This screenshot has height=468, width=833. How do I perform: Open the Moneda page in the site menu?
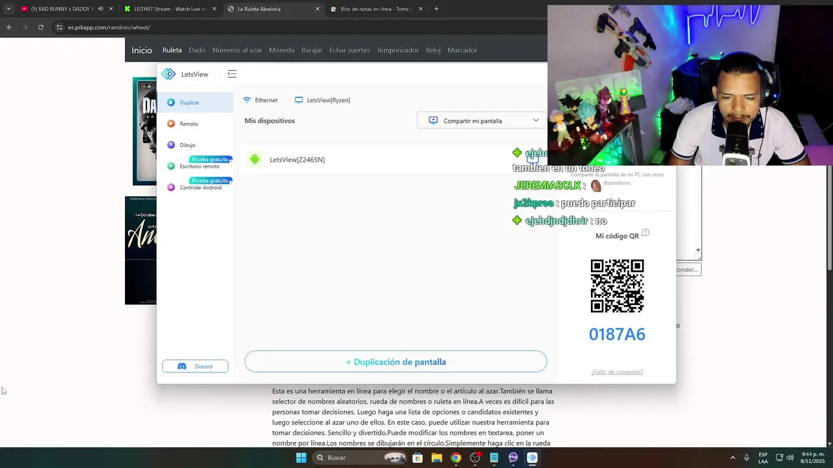point(282,50)
